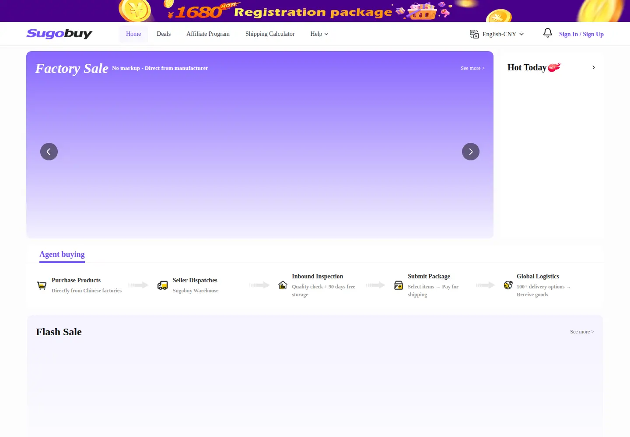630x437 pixels.
Task: Click 'No markup - Direct from manufacturer' text
Action: coord(160,68)
